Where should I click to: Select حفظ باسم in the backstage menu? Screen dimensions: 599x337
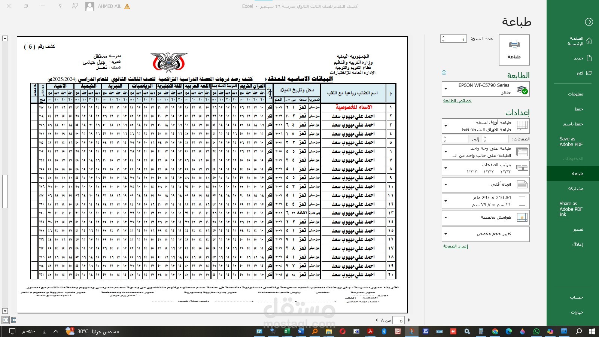coord(573,124)
